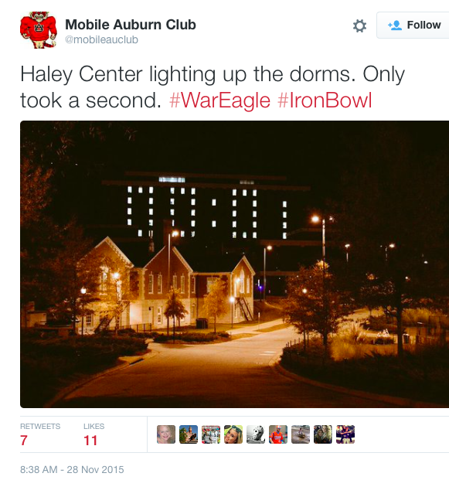
Task: Open the 8:38 AM - 28 Nov 2015 timestamp
Action: tap(72, 469)
